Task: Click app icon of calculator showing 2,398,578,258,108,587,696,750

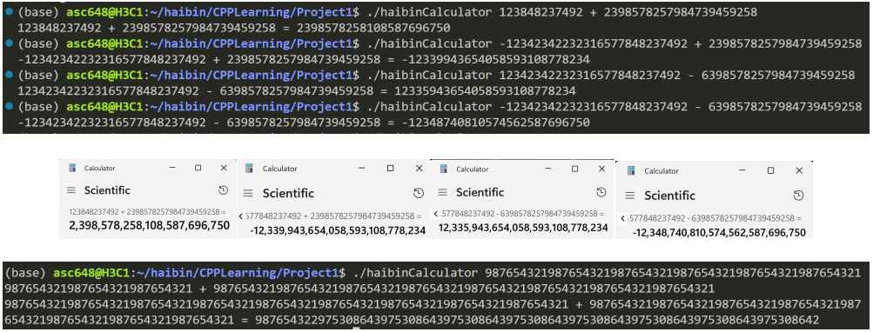Action: pos(72,168)
